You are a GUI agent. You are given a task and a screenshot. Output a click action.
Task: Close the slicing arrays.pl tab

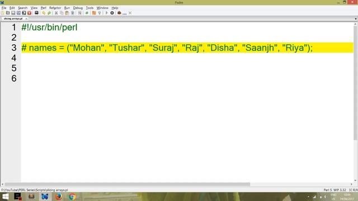pos(26,18)
